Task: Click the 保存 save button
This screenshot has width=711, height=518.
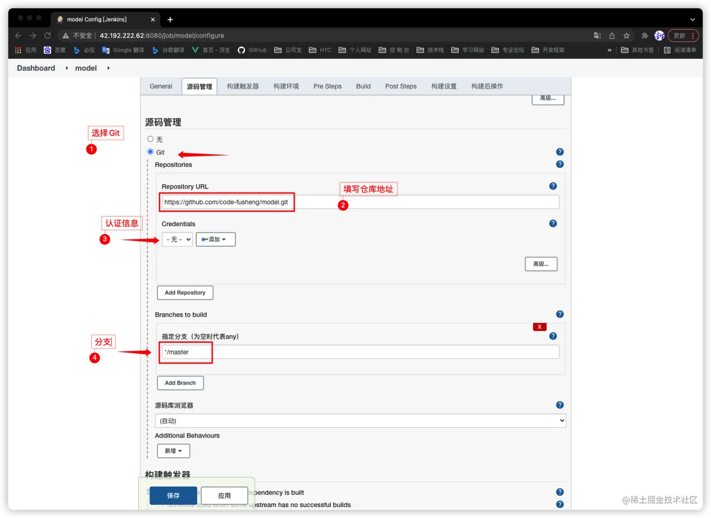Action: coord(173,495)
